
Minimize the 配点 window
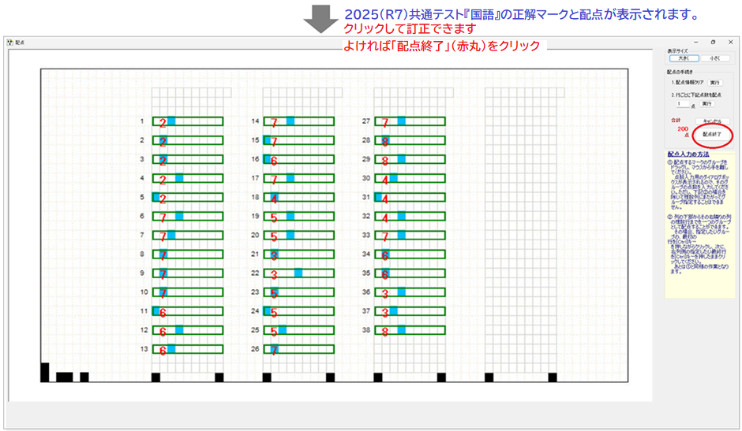(x=695, y=42)
